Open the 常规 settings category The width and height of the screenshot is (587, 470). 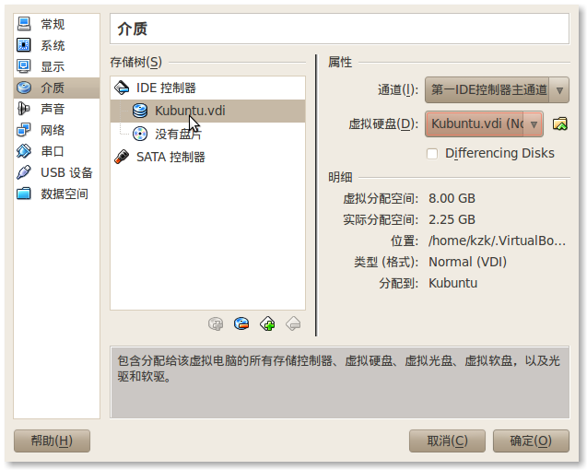[x=56, y=24]
